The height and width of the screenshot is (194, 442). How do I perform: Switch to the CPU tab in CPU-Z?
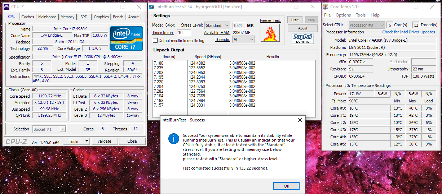pos(12,17)
